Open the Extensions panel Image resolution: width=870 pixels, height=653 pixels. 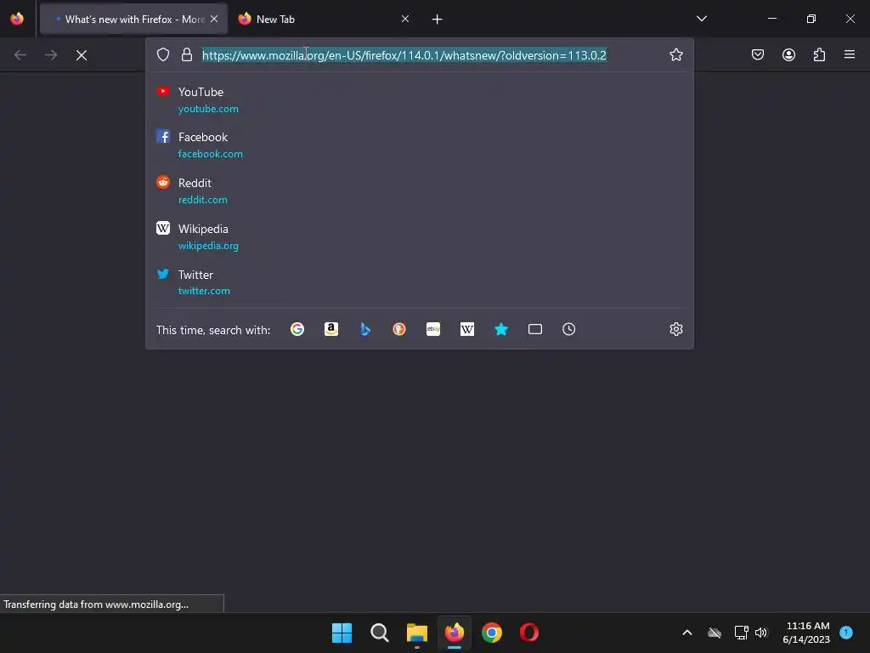[x=819, y=55]
